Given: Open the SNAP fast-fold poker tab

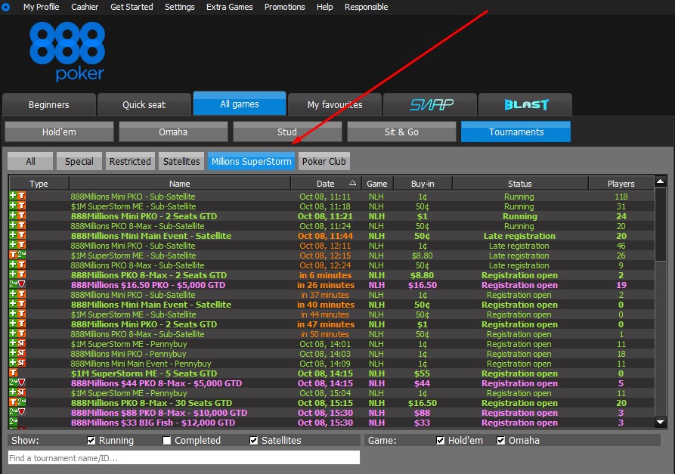Looking at the screenshot, I should click(x=429, y=104).
